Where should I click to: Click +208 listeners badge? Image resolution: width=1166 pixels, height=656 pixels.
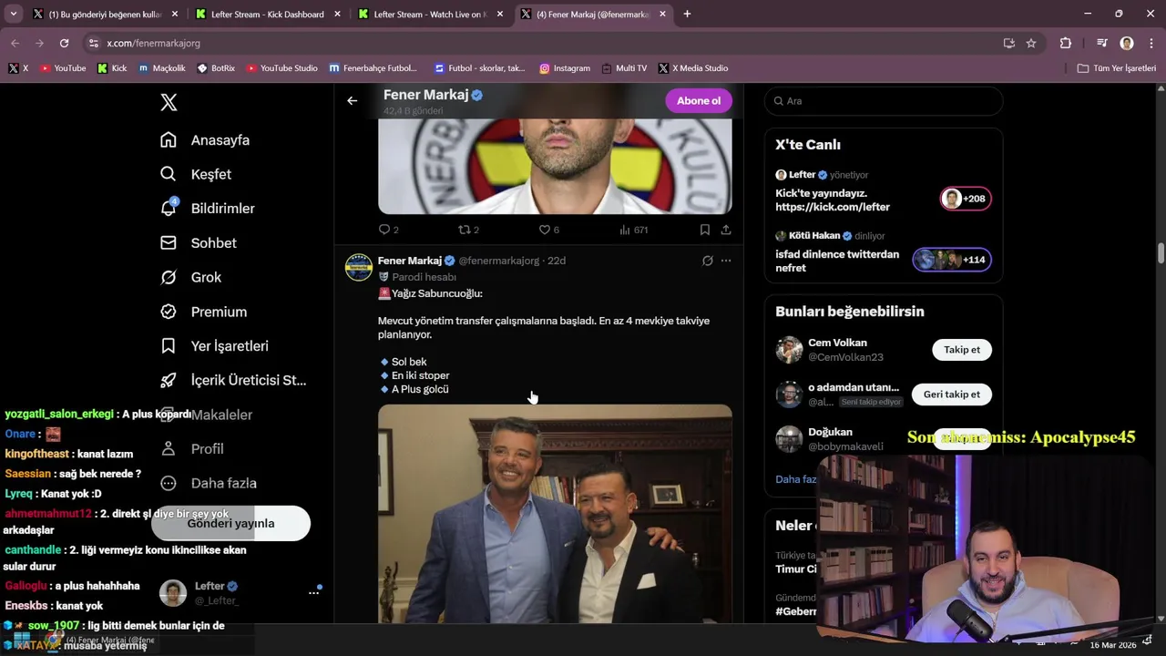(x=966, y=199)
